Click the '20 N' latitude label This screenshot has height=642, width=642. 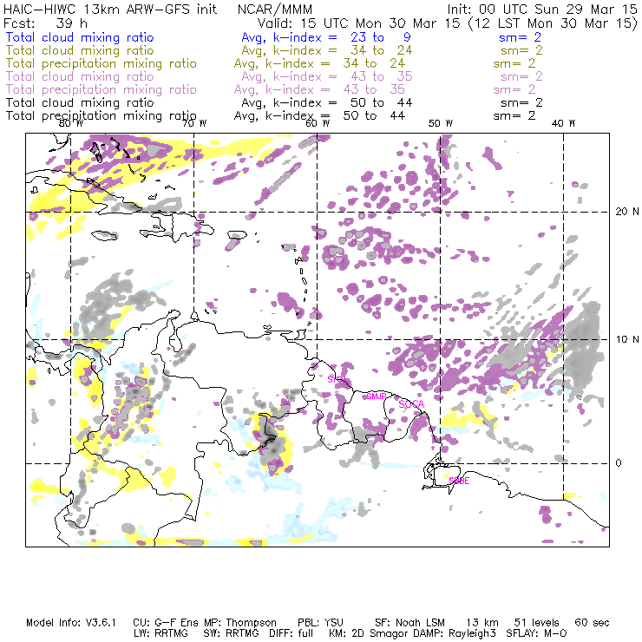coord(627,212)
